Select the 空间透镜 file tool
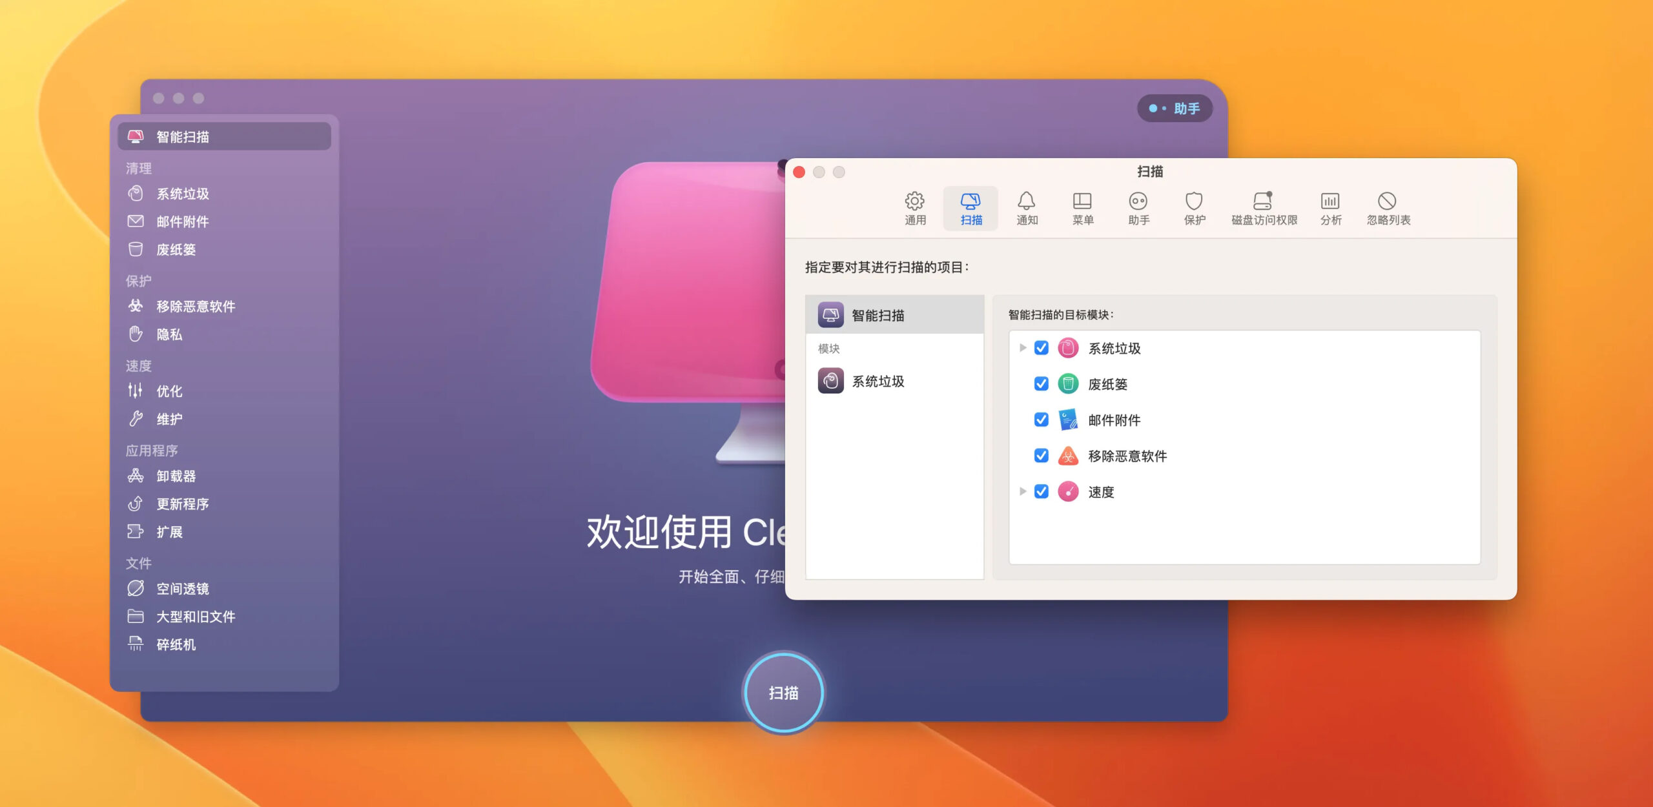The height and width of the screenshot is (807, 1653). point(184,588)
